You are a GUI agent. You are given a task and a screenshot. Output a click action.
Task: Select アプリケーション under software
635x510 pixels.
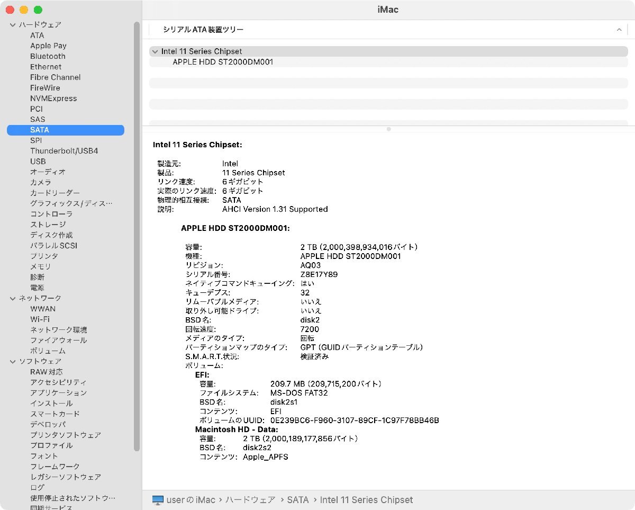58,393
